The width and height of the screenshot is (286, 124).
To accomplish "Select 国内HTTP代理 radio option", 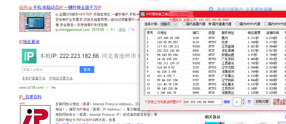I will point(275,24).
